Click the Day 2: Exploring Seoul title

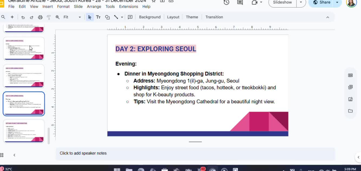156,49
